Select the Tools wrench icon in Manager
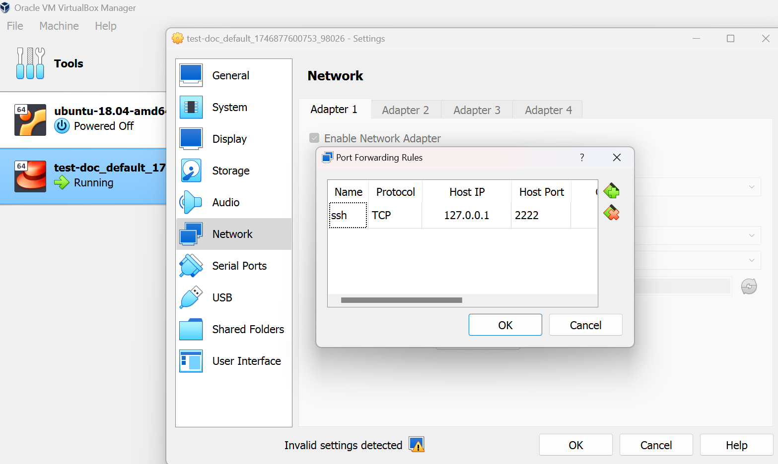The height and width of the screenshot is (464, 778). (30, 63)
